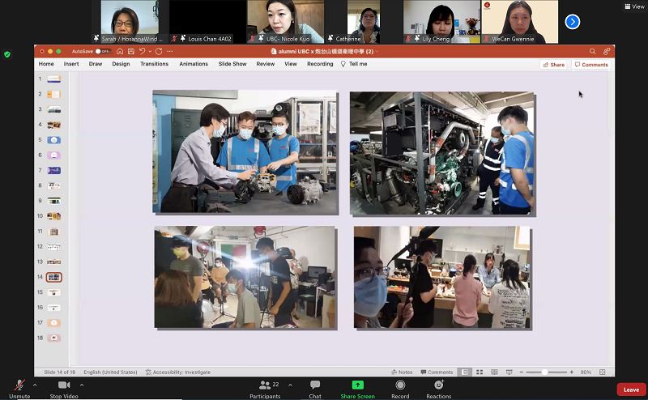Click the Undo arrow icon
Image resolution: width=648 pixels, height=400 pixels.
click(x=142, y=52)
